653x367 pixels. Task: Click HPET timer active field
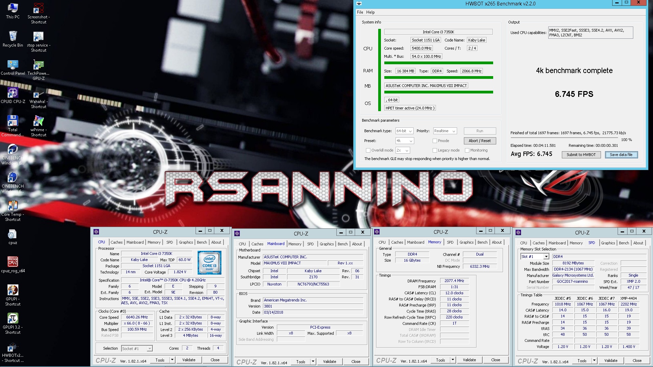[x=410, y=108]
